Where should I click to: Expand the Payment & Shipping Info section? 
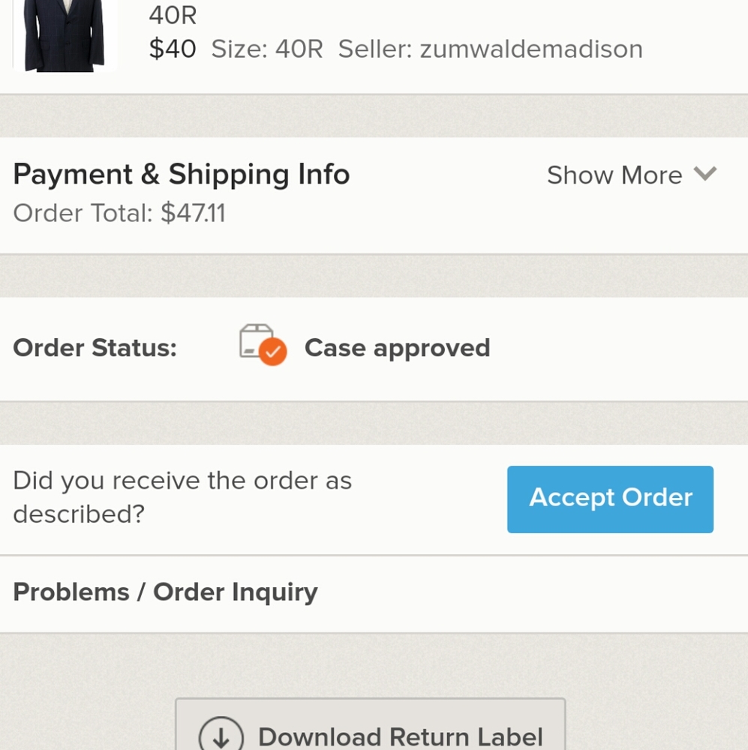coord(182,175)
